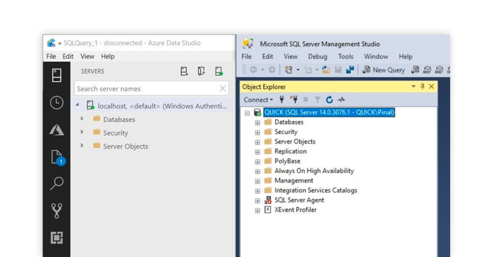The width and height of the screenshot is (492, 257).
Task: Open the Servers view in Azure Data Studio sidebar
Action: tap(57, 75)
